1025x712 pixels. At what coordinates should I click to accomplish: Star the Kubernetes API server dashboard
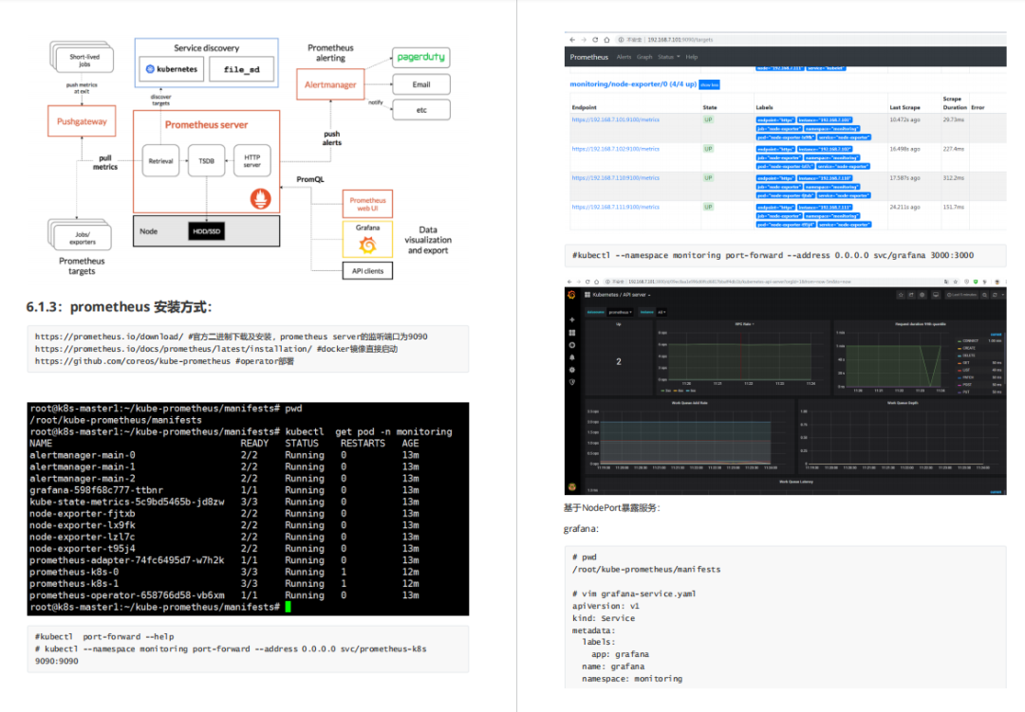coord(901,295)
